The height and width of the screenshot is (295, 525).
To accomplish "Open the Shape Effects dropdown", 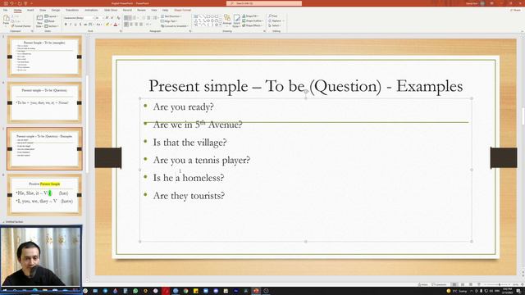I will (252, 25).
